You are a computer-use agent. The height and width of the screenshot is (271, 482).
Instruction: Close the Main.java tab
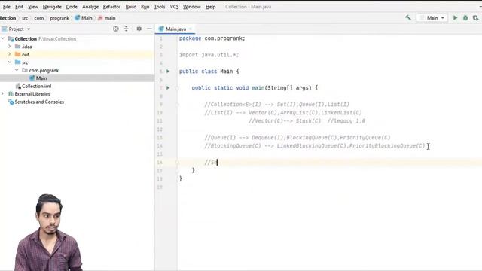tap(191, 29)
